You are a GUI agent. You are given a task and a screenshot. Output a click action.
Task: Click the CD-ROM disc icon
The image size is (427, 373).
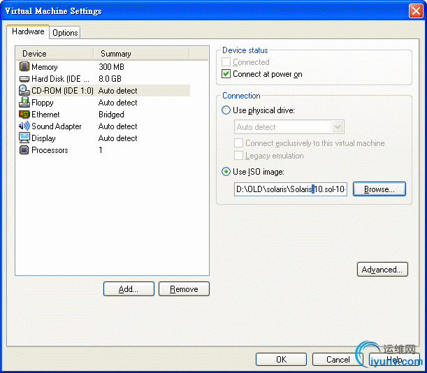click(24, 90)
